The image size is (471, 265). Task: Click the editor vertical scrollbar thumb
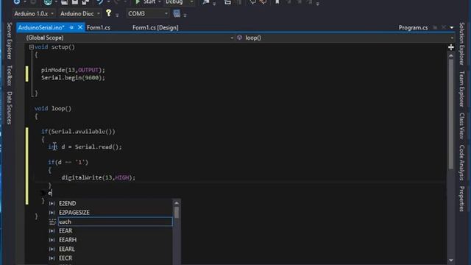click(x=451, y=114)
